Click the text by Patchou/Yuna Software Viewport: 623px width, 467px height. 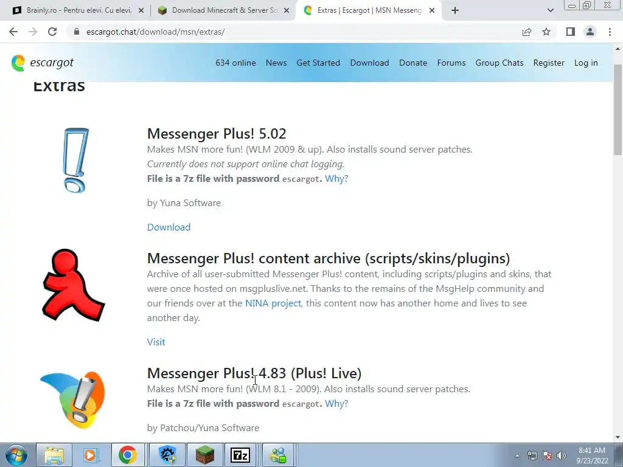pyautogui.click(x=203, y=428)
